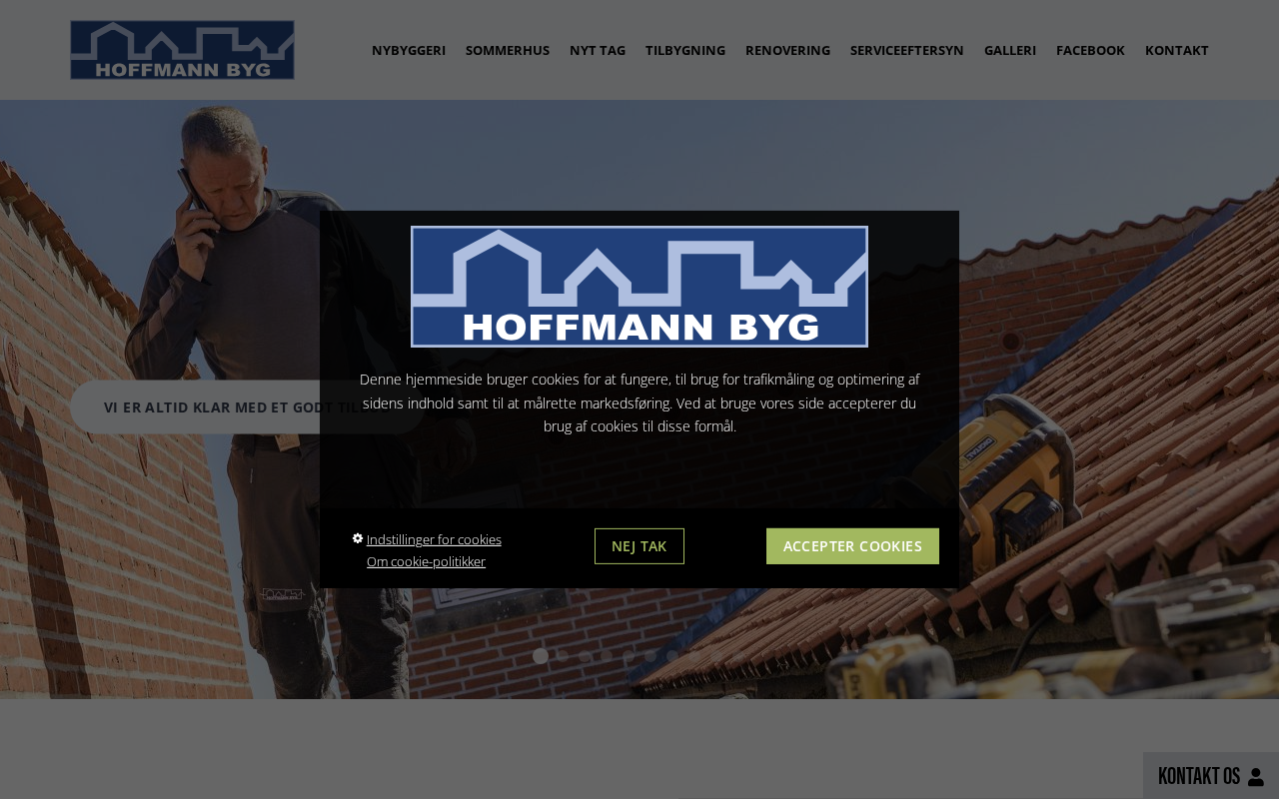
Task: Click the person icon on Kontakt Os
Action: (x=1257, y=777)
